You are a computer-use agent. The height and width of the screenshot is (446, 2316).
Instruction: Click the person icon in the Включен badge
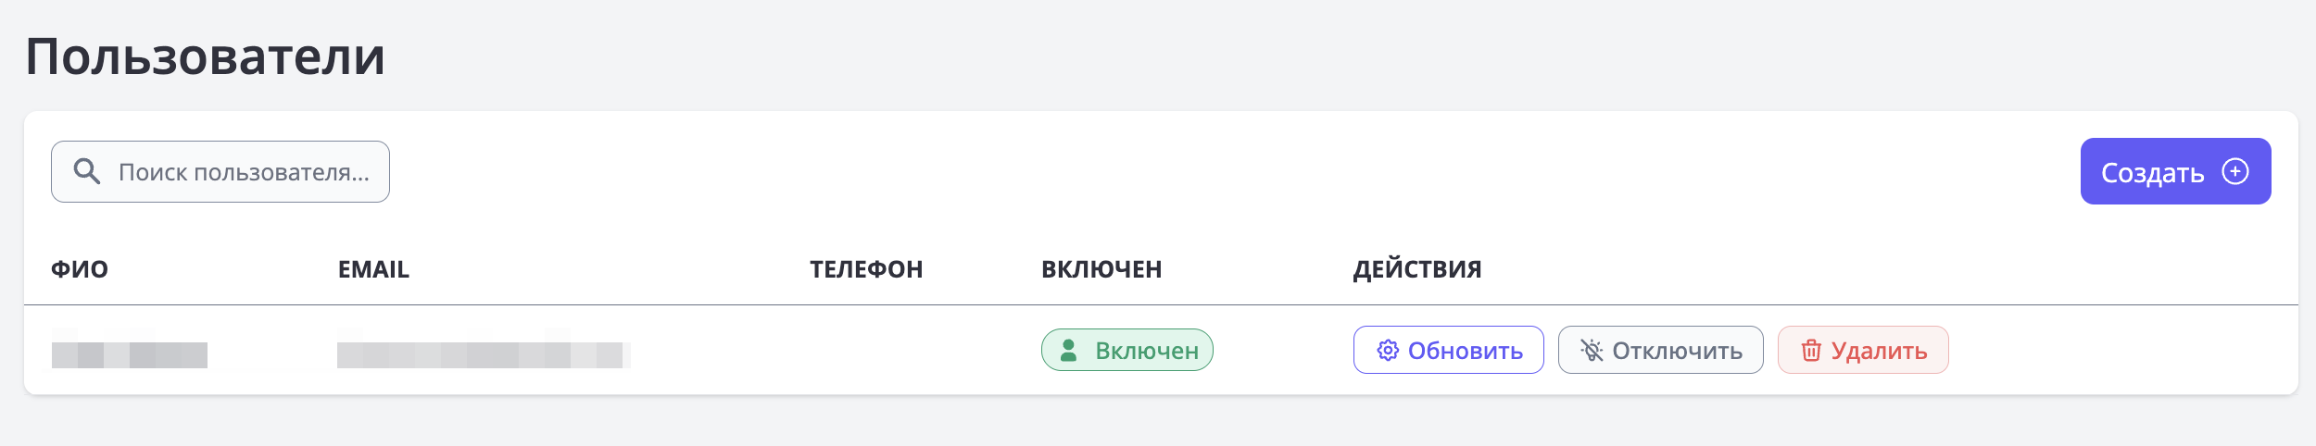[1068, 350]
